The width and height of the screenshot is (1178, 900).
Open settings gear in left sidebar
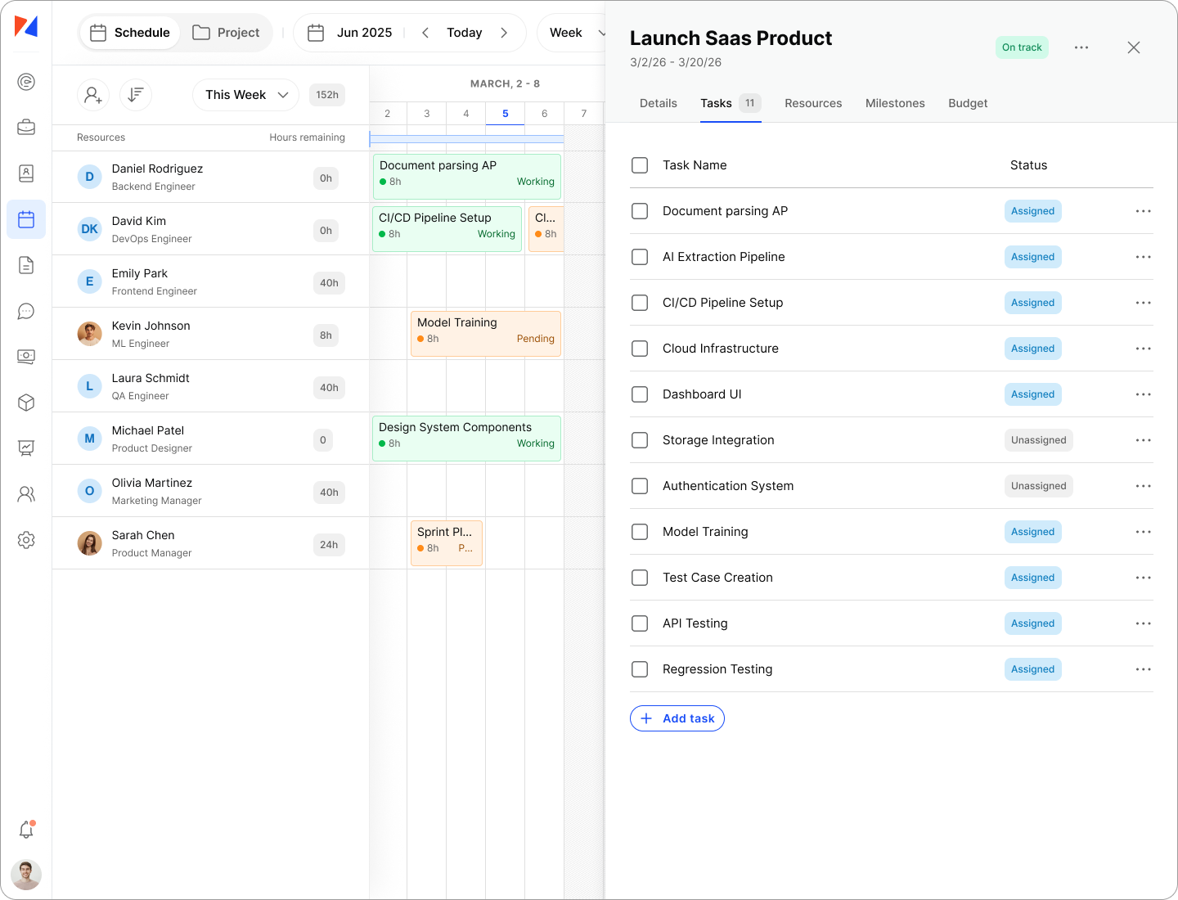(x=26, y=540)
